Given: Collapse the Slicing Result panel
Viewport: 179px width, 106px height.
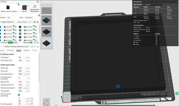Looking at the screenshot, I should pyautogui.click(x=177, y=2).
